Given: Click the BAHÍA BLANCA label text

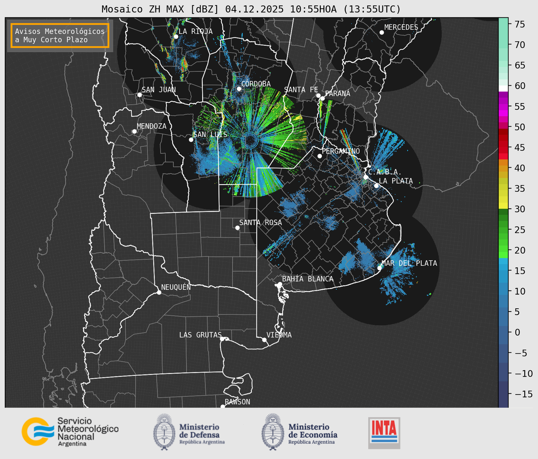Looking at the screenshot, I should (x=308, y=279).
